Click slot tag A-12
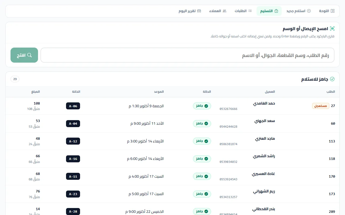Screen dimensions: 345x215 (x=73, y=141)
